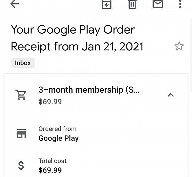Delete the email with trash icon
This screenshot has width=192, height=177.
coord(132,4)
